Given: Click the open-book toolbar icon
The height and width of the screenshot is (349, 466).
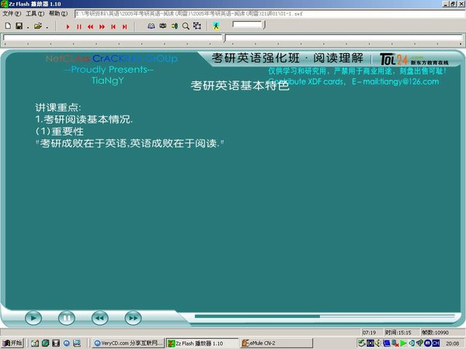Looking at the screenshot, I should coord(151,26).
